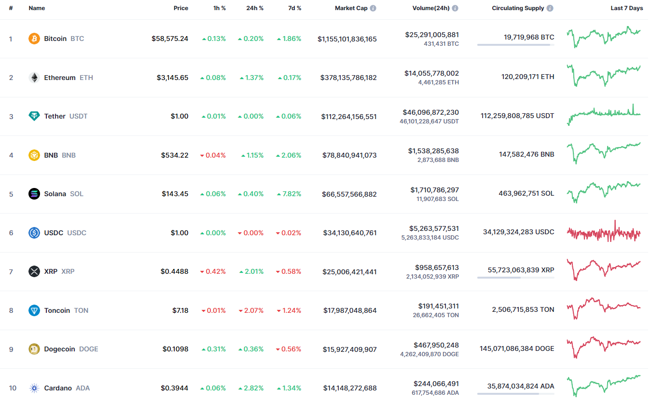Click the Ethereum diamond logo icon
Screen dimensions: 651x402
[x=34, y=78]
